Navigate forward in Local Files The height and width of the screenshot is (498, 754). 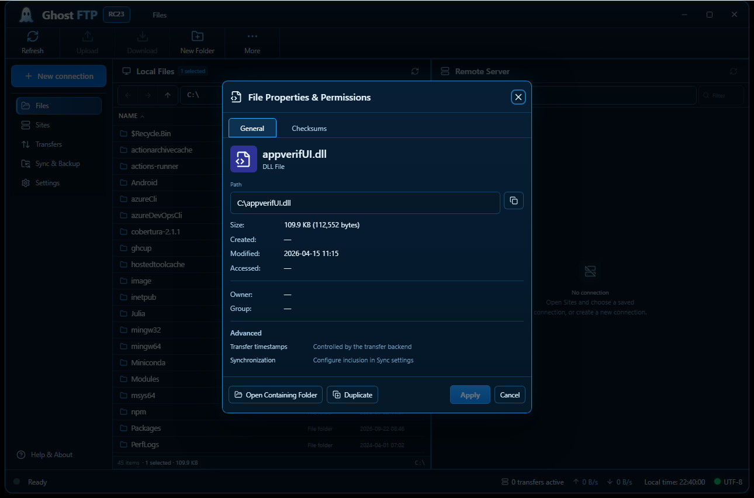coord(148,95)
